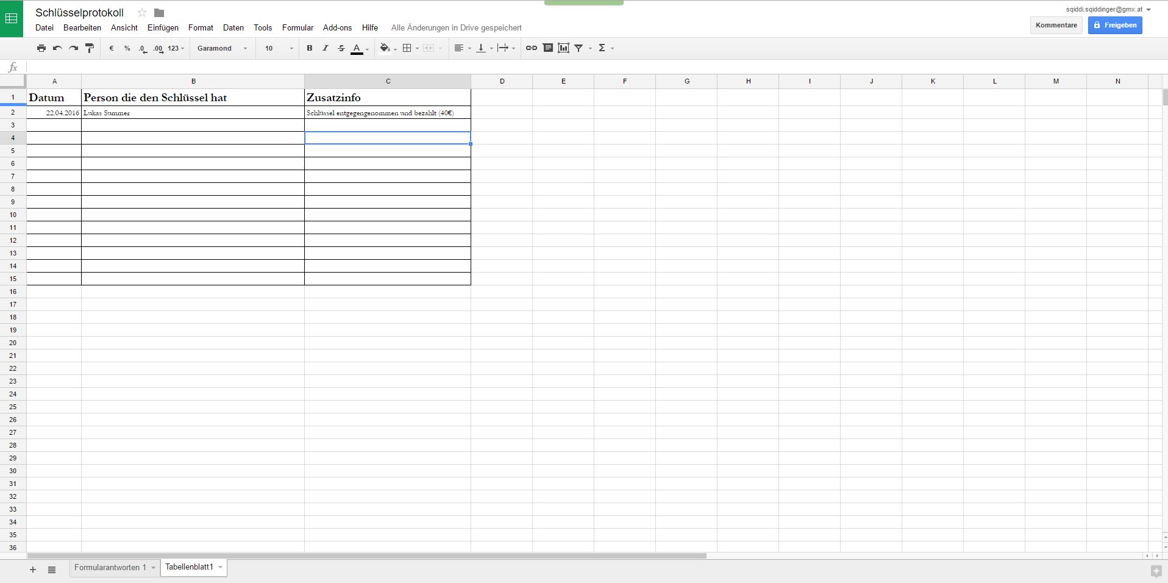The width and height of the screenshot is (1168, 583).
Task: Open the fill color paint bucket
Action: click(385, 48)
